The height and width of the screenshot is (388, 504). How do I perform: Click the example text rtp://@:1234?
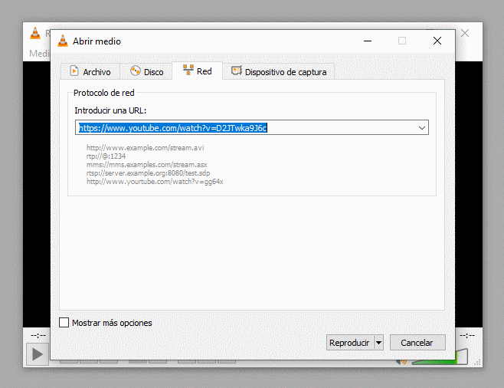coord(106,156)
